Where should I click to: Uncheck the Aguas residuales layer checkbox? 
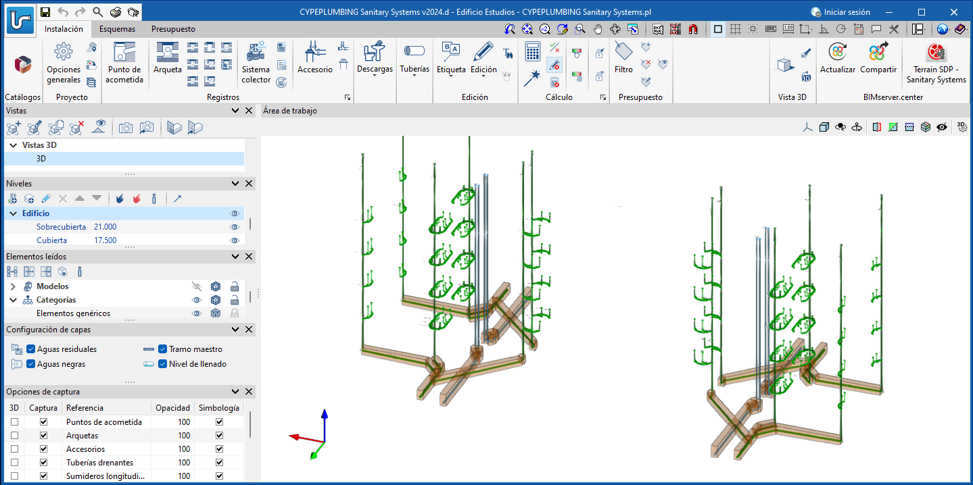[x=31, y=349]
